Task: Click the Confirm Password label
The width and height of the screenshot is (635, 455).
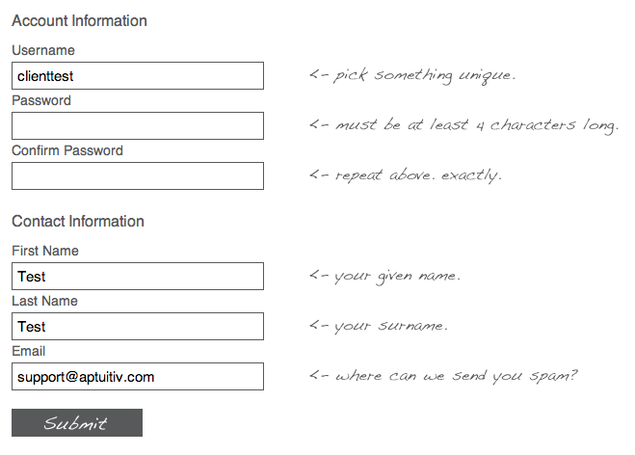Action: click(67, 150)
